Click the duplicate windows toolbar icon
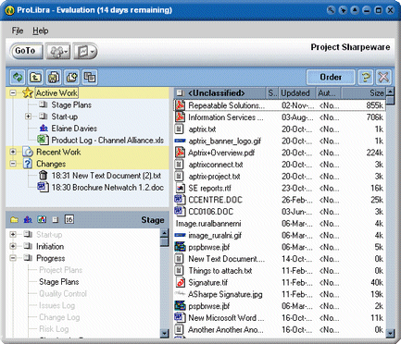401x344 pixels. [90, 77]
